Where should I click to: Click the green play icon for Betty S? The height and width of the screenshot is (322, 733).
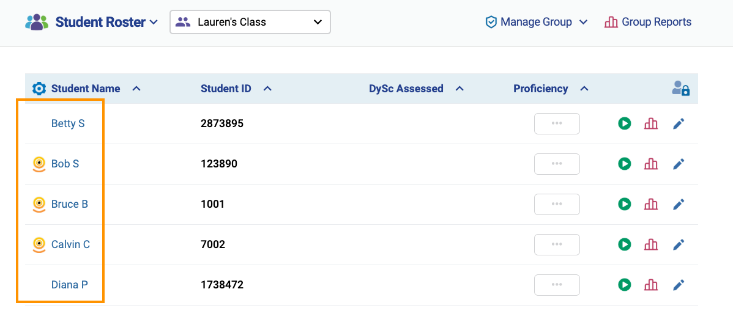pos(624,123)
